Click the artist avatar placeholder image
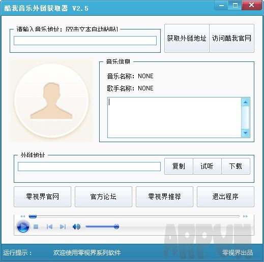264x262 pixels. [51, 101]
